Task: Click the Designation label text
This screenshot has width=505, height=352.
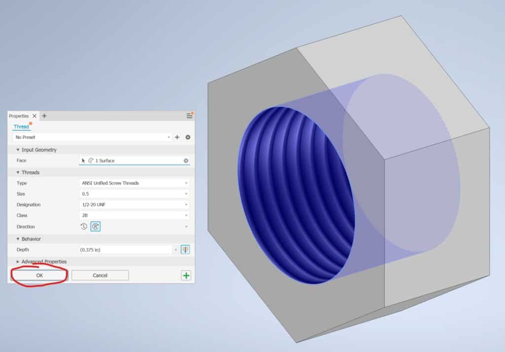Action: [29, 205]
